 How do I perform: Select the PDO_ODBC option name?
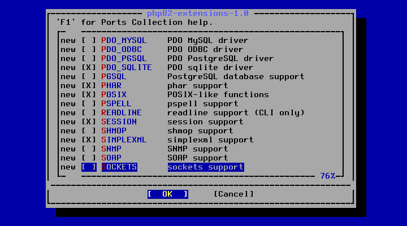click(x=122, y=50)
